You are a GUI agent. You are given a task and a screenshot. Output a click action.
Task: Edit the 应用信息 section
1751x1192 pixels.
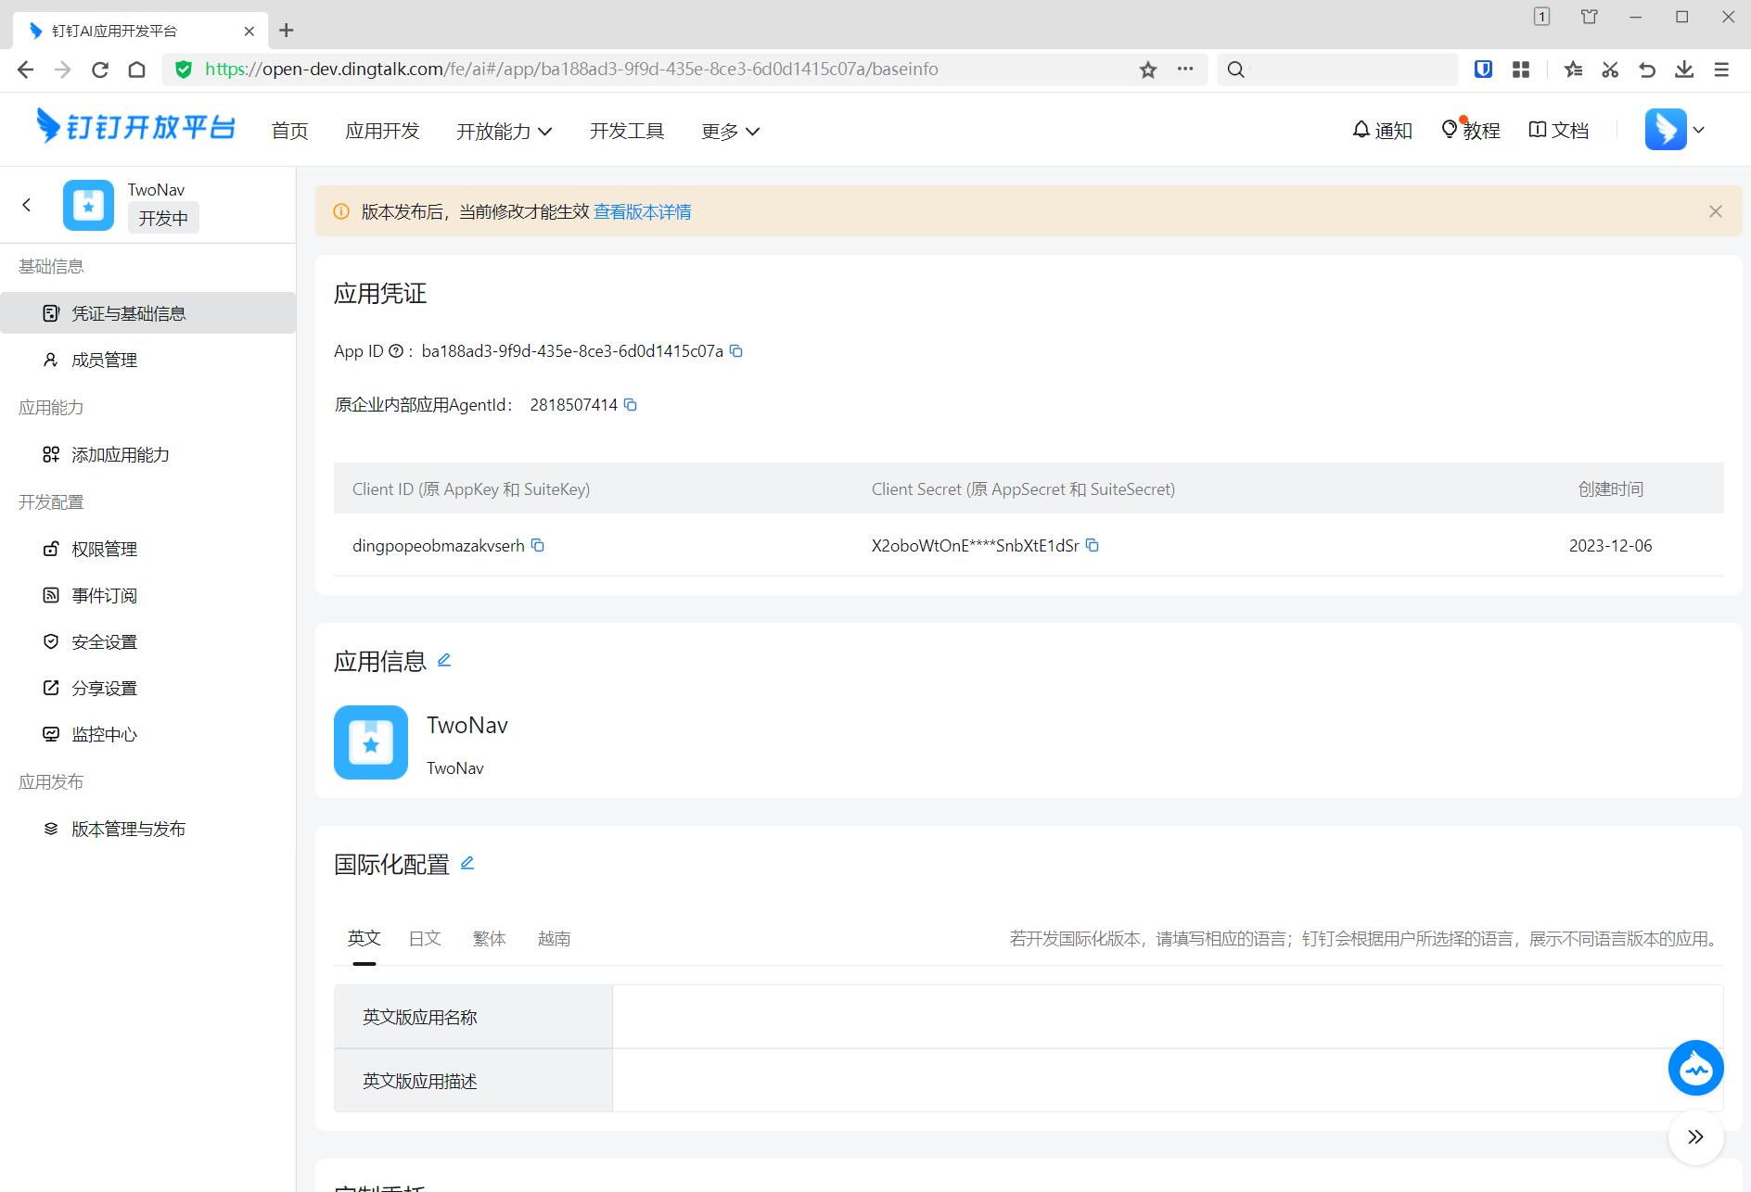[444, 660]
